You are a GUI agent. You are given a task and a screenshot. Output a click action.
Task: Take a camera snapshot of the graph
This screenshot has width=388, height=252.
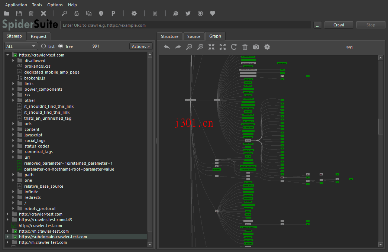click(x=256, y=47)
